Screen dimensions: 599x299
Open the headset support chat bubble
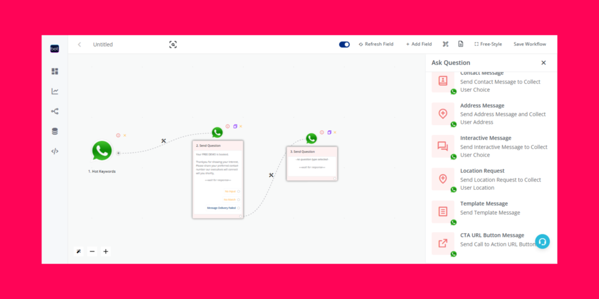coord(542,241)
